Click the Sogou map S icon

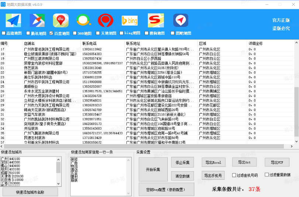[156, 20]
